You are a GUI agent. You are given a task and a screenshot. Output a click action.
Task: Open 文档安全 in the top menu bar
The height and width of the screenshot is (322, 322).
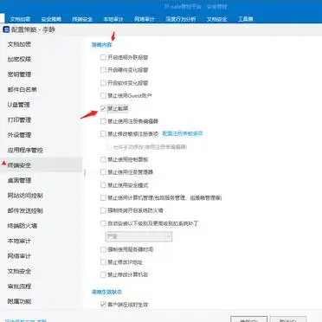pos(216,19)
